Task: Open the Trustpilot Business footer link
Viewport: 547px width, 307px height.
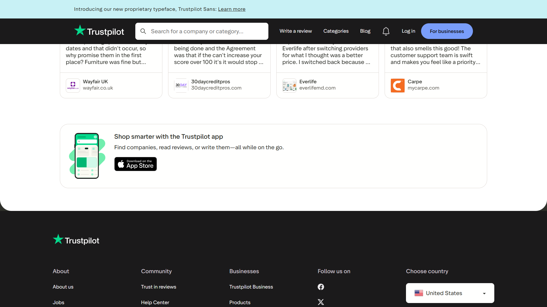Action: pos(251,287)
